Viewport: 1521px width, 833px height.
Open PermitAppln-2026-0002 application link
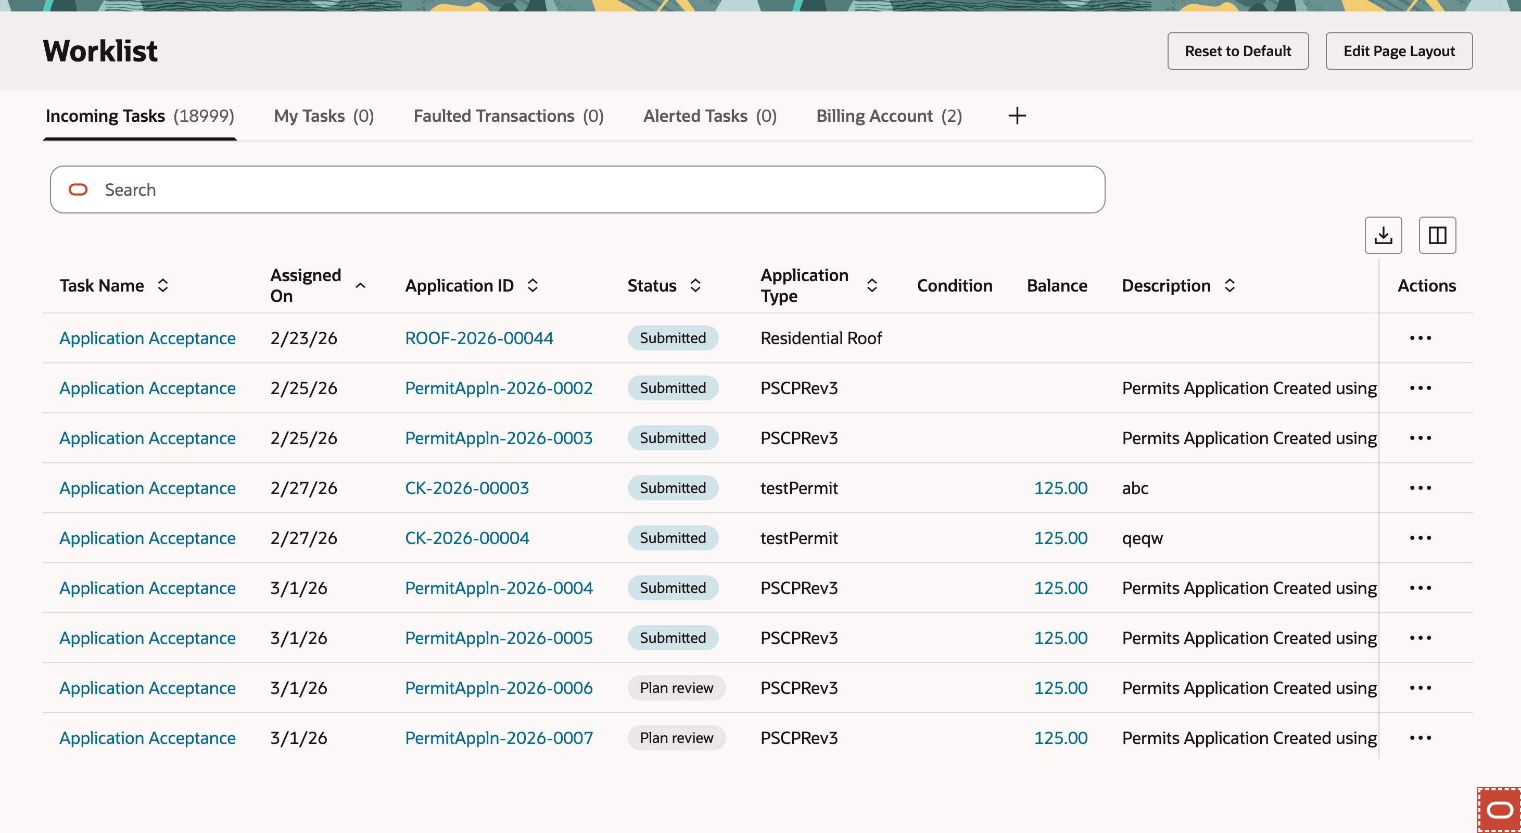point(498,388)
